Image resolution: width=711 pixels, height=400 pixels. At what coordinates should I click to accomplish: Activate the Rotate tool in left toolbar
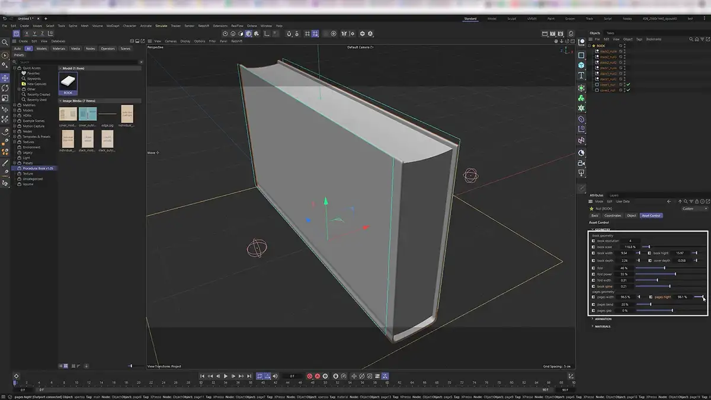click(x=5, y=88)
